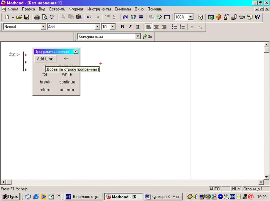Toggle Italic formatting
Screen dimensions: 270x201
point(130,27)
